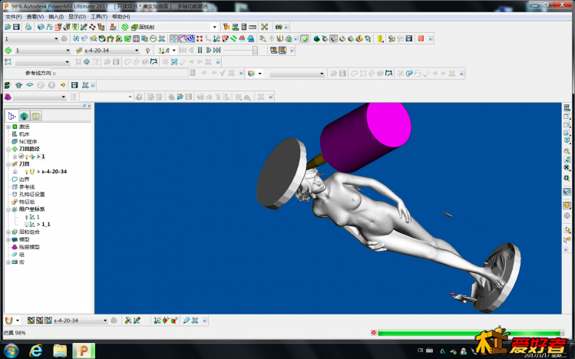Collapse the 刀具路径 tree node
This screenshot has width=575, height=359.
click(8, 150)
